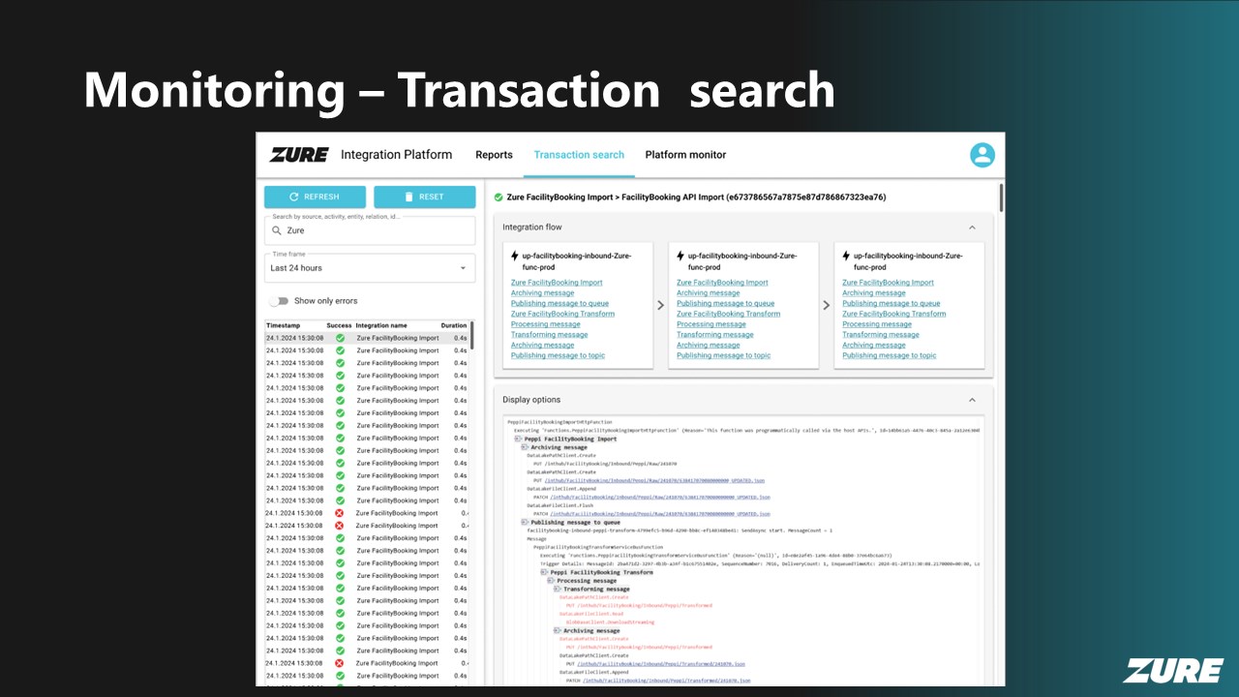
Task: Click the search field containing Zure
Action: tap(370, 230)
